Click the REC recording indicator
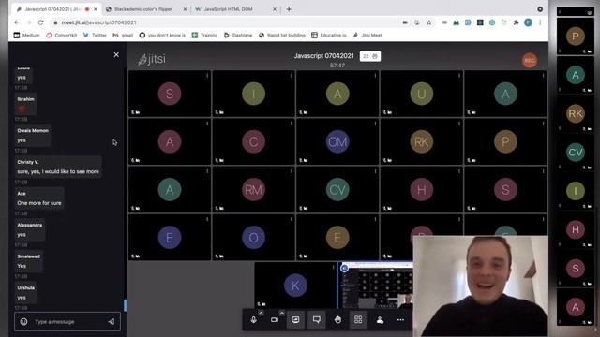 (530, 60)
